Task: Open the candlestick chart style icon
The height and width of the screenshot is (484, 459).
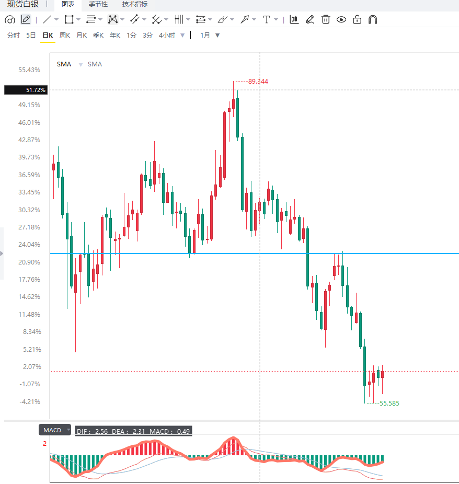Action: pos(294,20)
